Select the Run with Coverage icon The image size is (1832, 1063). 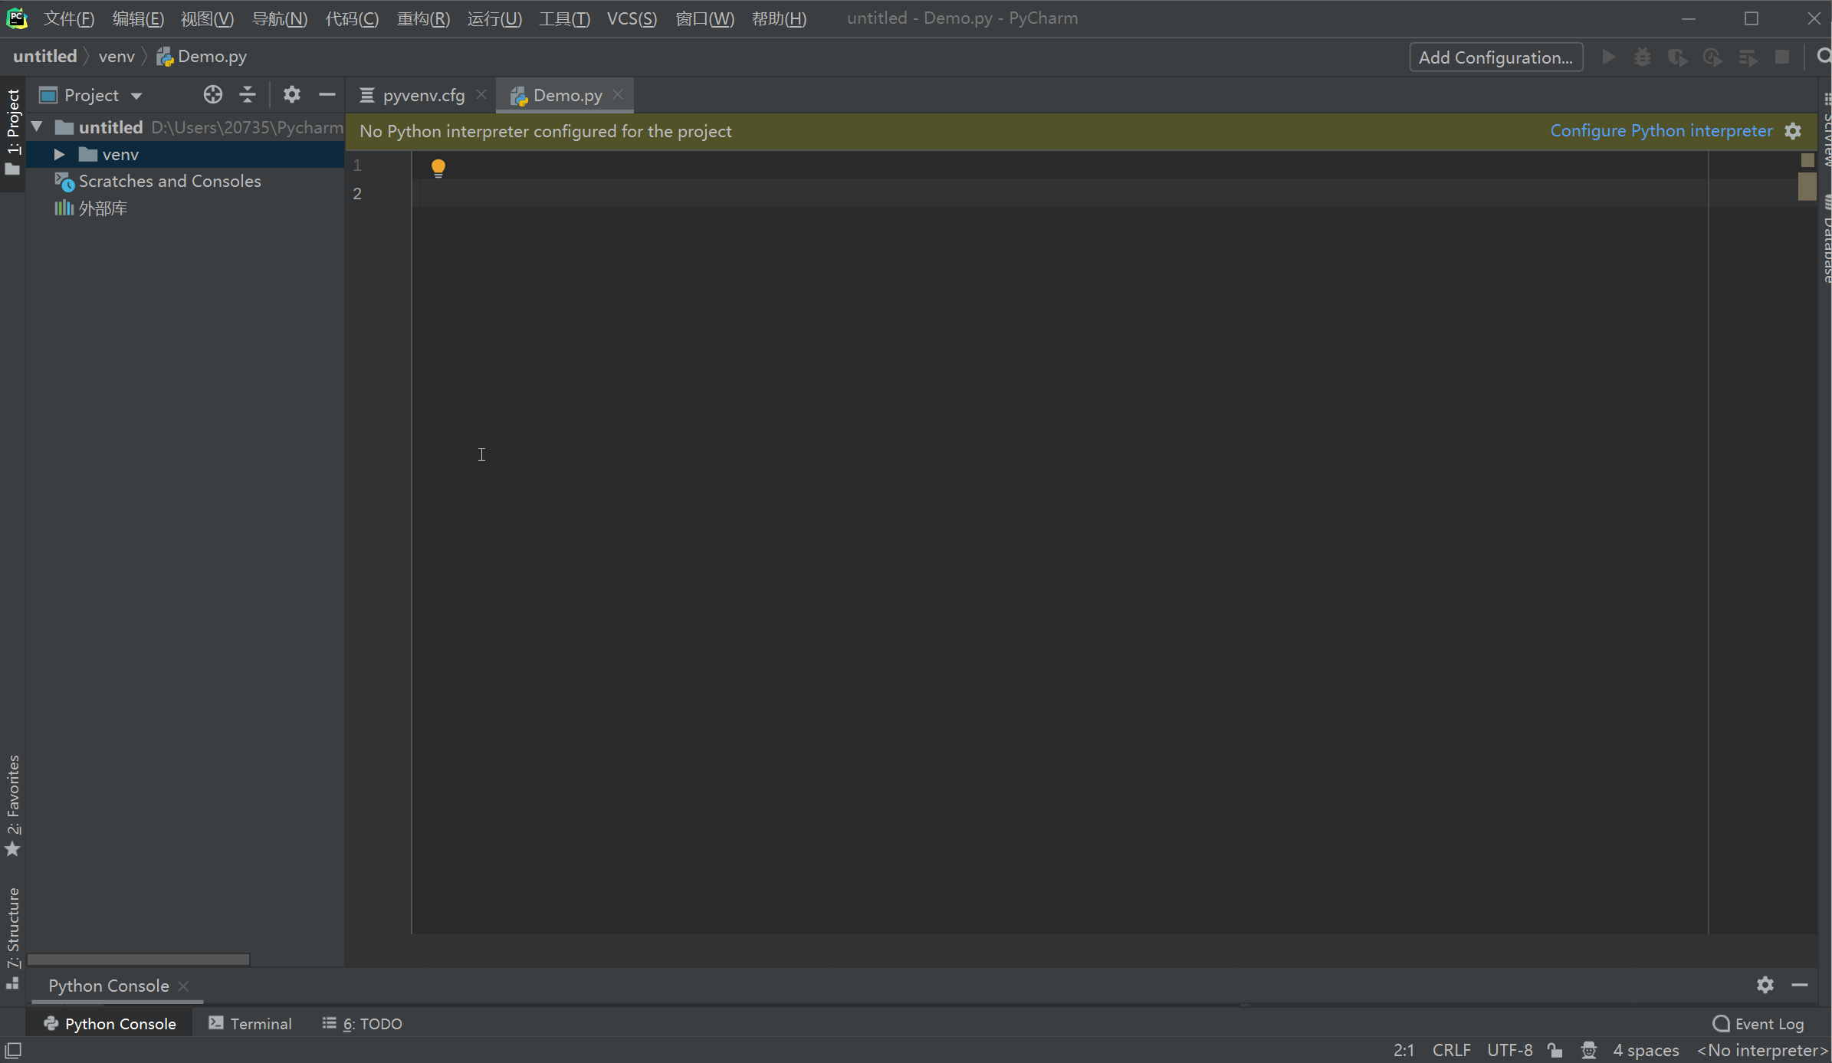pos(1678,57)
